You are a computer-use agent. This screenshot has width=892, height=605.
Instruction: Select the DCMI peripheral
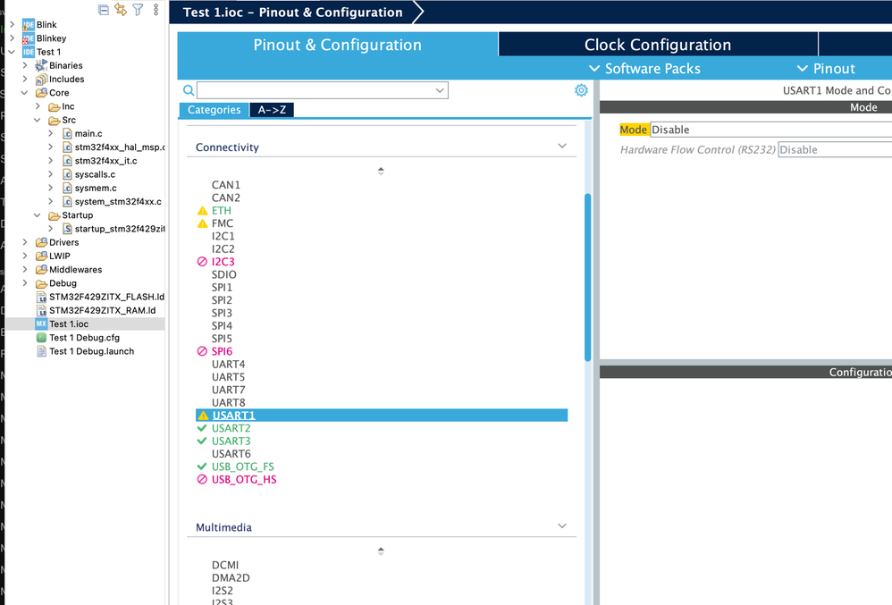coord(225,565)
